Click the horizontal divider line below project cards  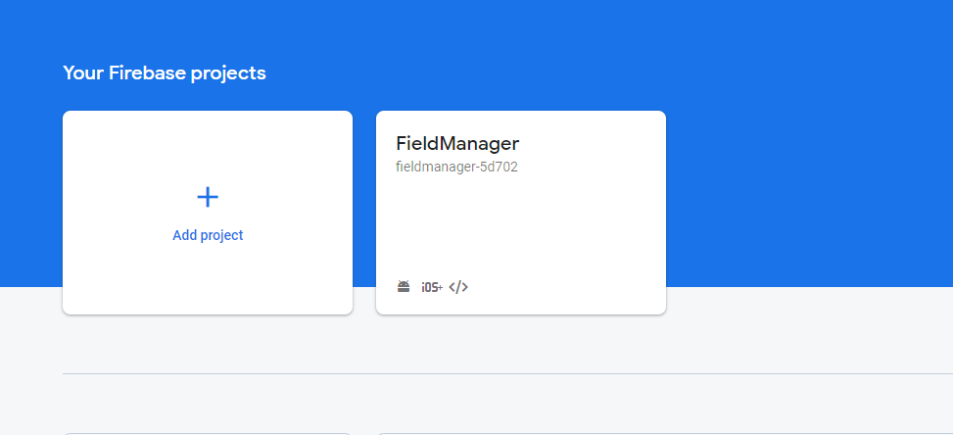[507, 373]
